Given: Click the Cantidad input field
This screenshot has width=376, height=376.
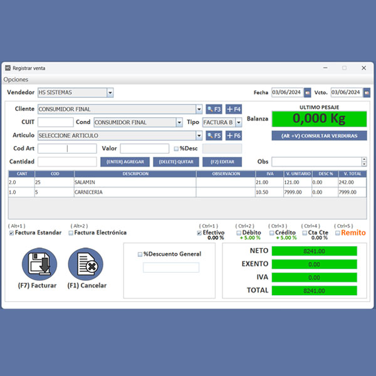Looking at the screenshot, I should [x=66, y=162].
